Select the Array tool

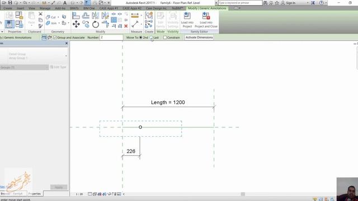(x=114, y=20)
